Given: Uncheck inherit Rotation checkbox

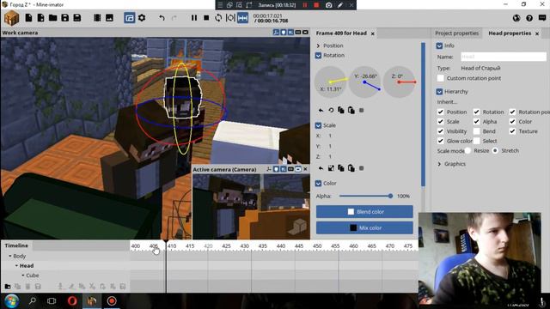Looking at the screenshot, I should (x=476, y=112).
